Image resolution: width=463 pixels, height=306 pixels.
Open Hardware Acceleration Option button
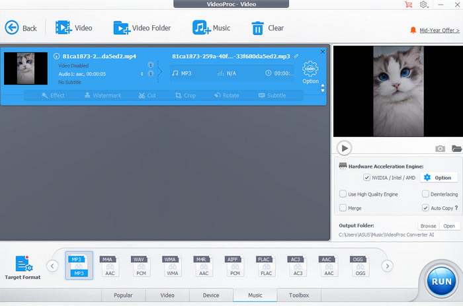point(439,178)
